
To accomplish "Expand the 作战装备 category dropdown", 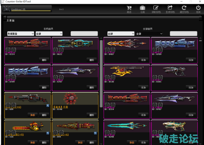I will pos(20,34).
